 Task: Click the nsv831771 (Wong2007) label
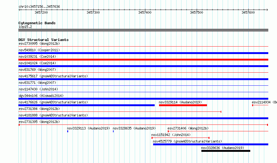pyautogui.click(x=37, y=83)
